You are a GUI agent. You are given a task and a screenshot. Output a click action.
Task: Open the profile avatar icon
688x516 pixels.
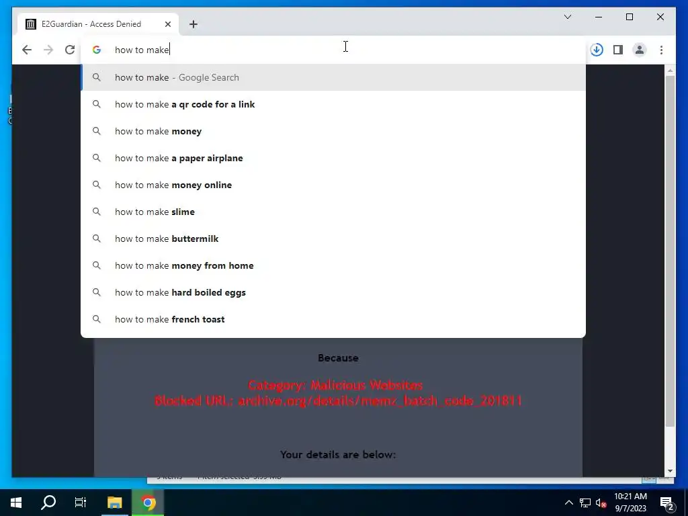coord(640,50)
